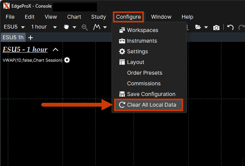Select Save Configuration from menu
245x166 pixels.
[151, 94]
